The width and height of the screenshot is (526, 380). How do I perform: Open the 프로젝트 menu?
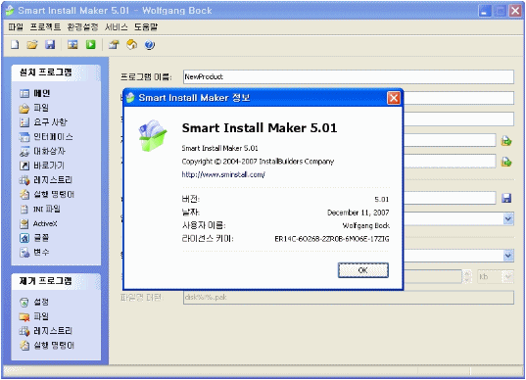click(x=45, y=26)
